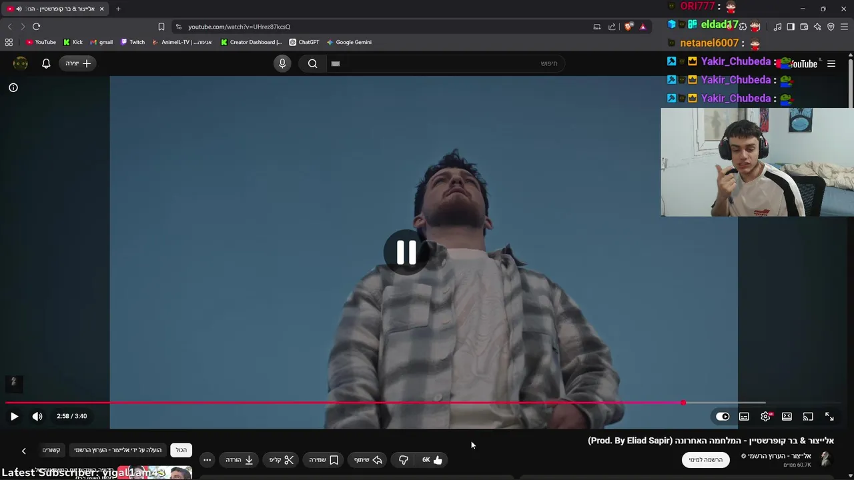Open the ChatGPT bookmark
The width and height of the screenshot is (854, 480).
[x=304, y=42]
